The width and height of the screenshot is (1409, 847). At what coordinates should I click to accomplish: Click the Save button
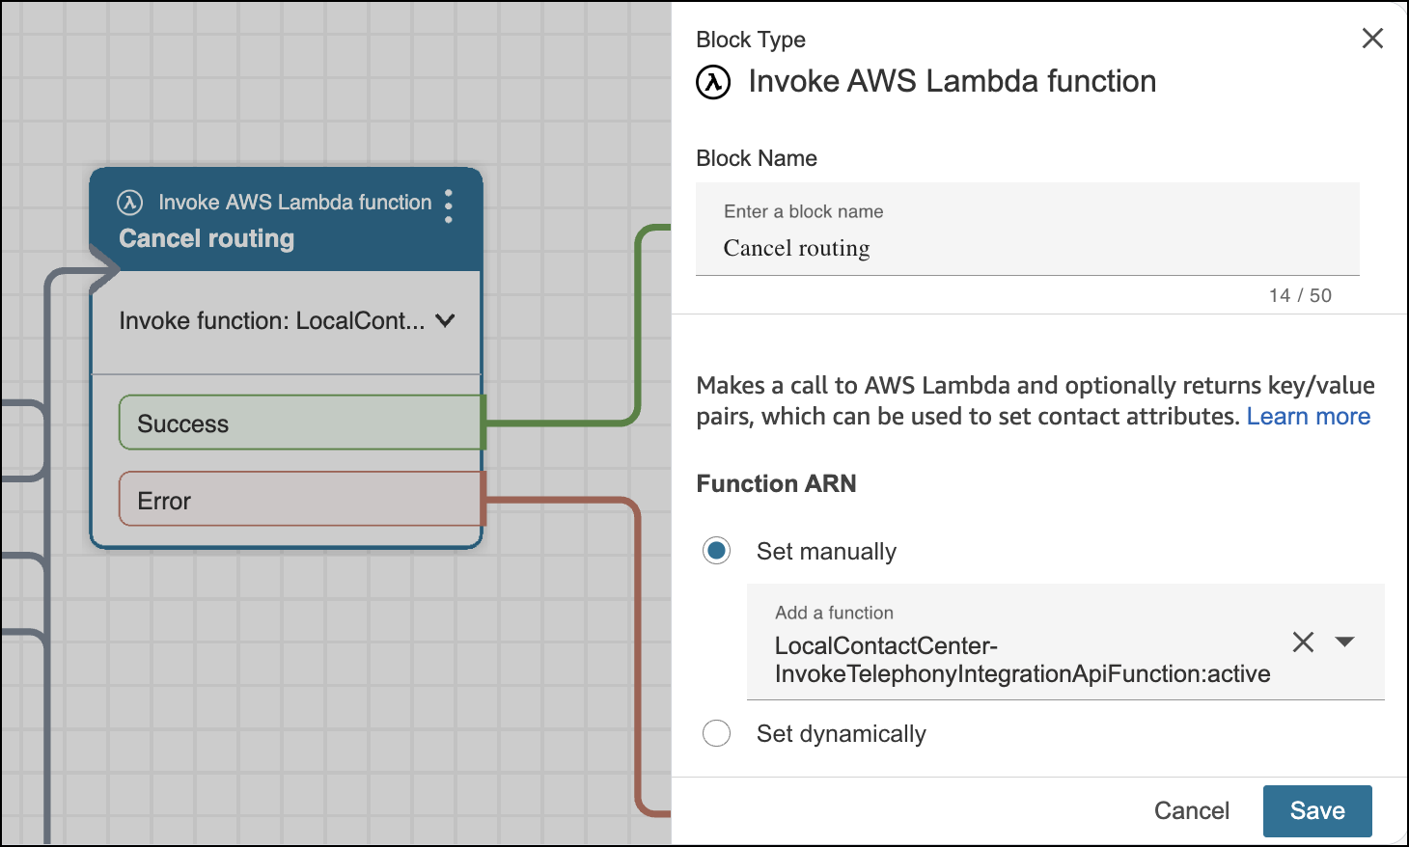(1317, 810)
